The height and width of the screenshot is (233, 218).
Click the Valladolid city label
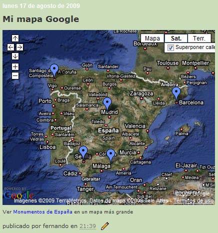click(97, 94)
